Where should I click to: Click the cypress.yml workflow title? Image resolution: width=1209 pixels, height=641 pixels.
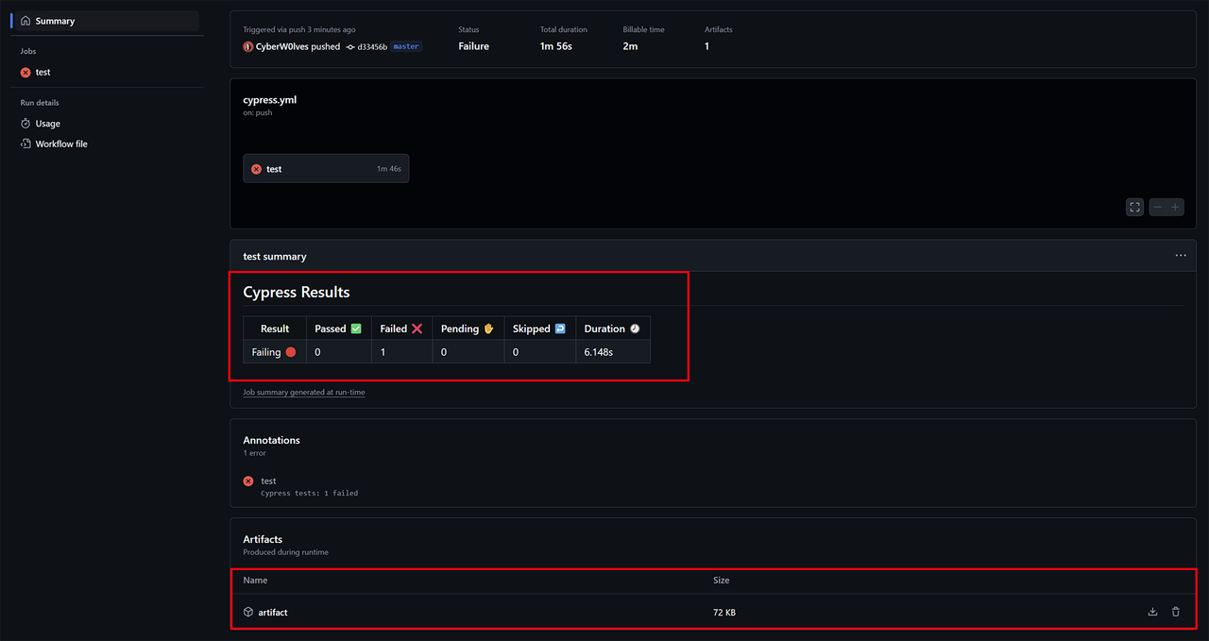270,99
